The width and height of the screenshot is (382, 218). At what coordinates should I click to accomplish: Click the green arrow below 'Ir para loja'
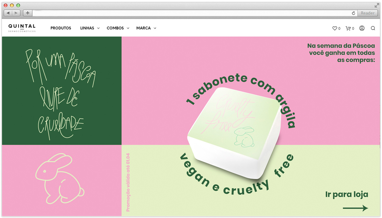coord(356,208)
